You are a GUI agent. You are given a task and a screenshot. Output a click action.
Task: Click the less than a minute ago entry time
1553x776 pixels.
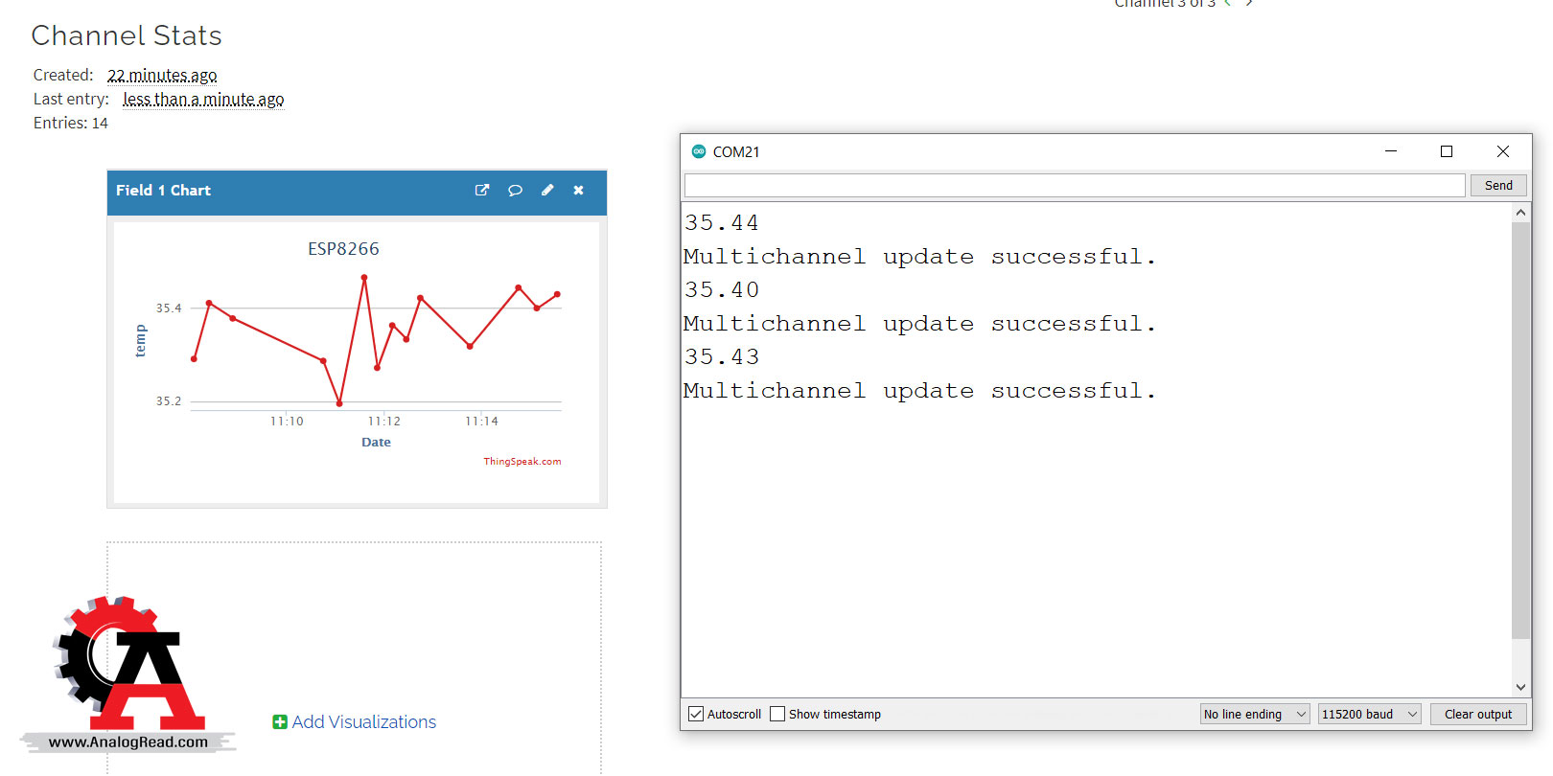click(x=203, y=100)
